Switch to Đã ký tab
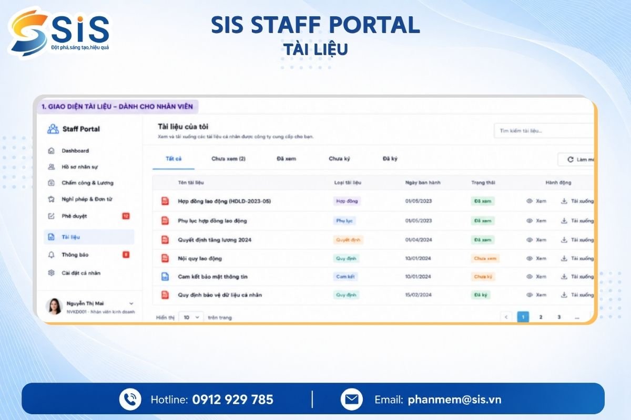Image resolution: width=631 pixels, height=420 pixels. click(x=390, y=159)
